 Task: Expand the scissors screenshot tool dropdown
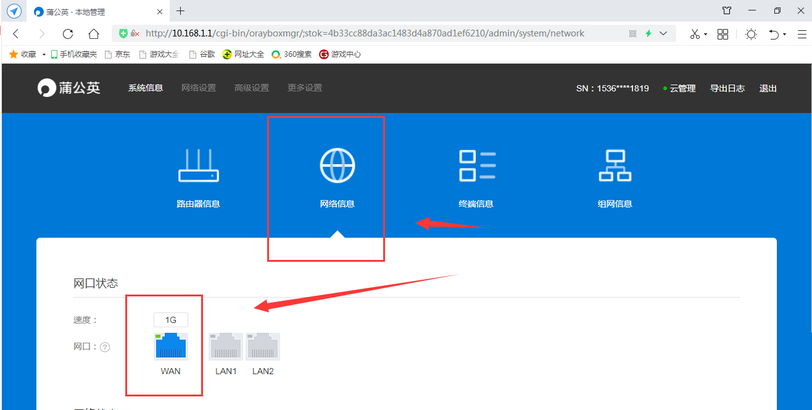coord(705,35)
